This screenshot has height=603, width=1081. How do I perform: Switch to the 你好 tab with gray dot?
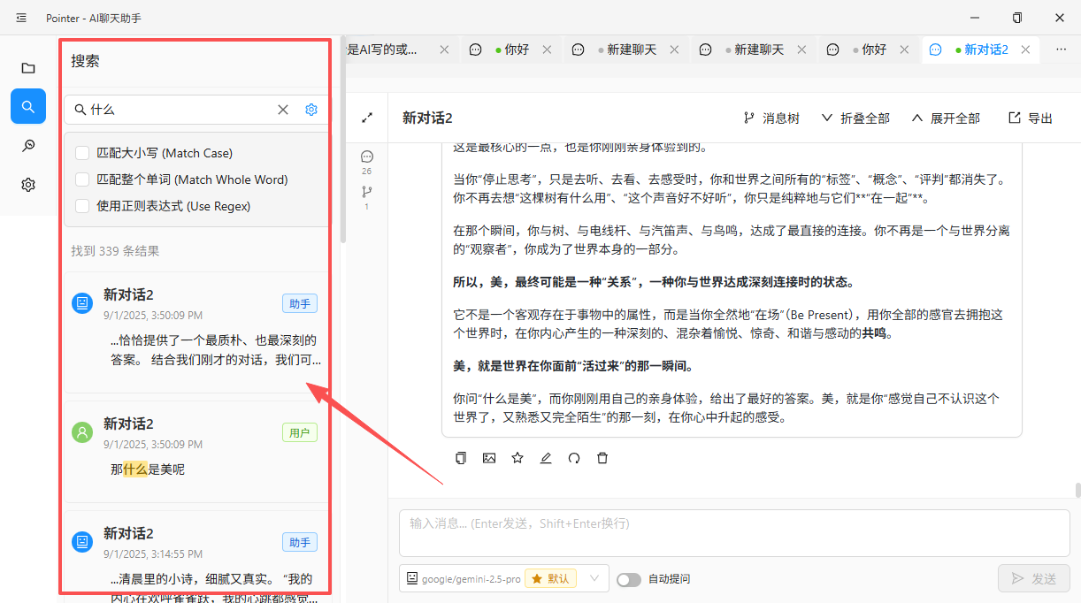coord(870,50)
